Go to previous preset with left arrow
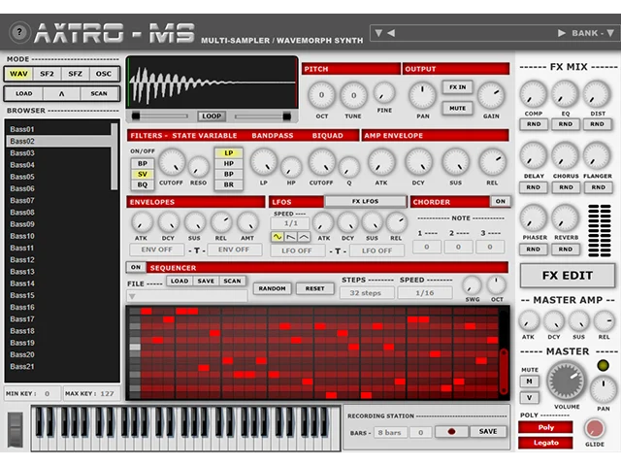Image resolution: width=621 pixels, height=466 pixels. point(391,33)
